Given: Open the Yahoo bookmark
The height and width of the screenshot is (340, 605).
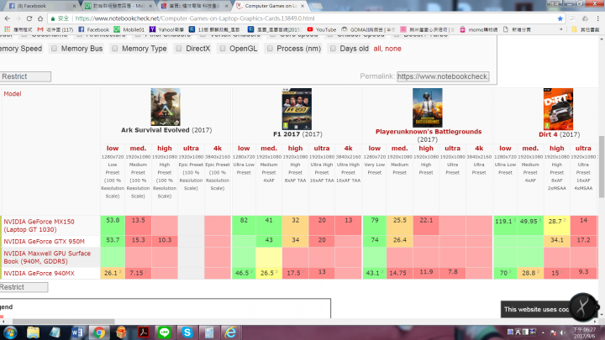Looking at the screenshot, I should (166, 29).
